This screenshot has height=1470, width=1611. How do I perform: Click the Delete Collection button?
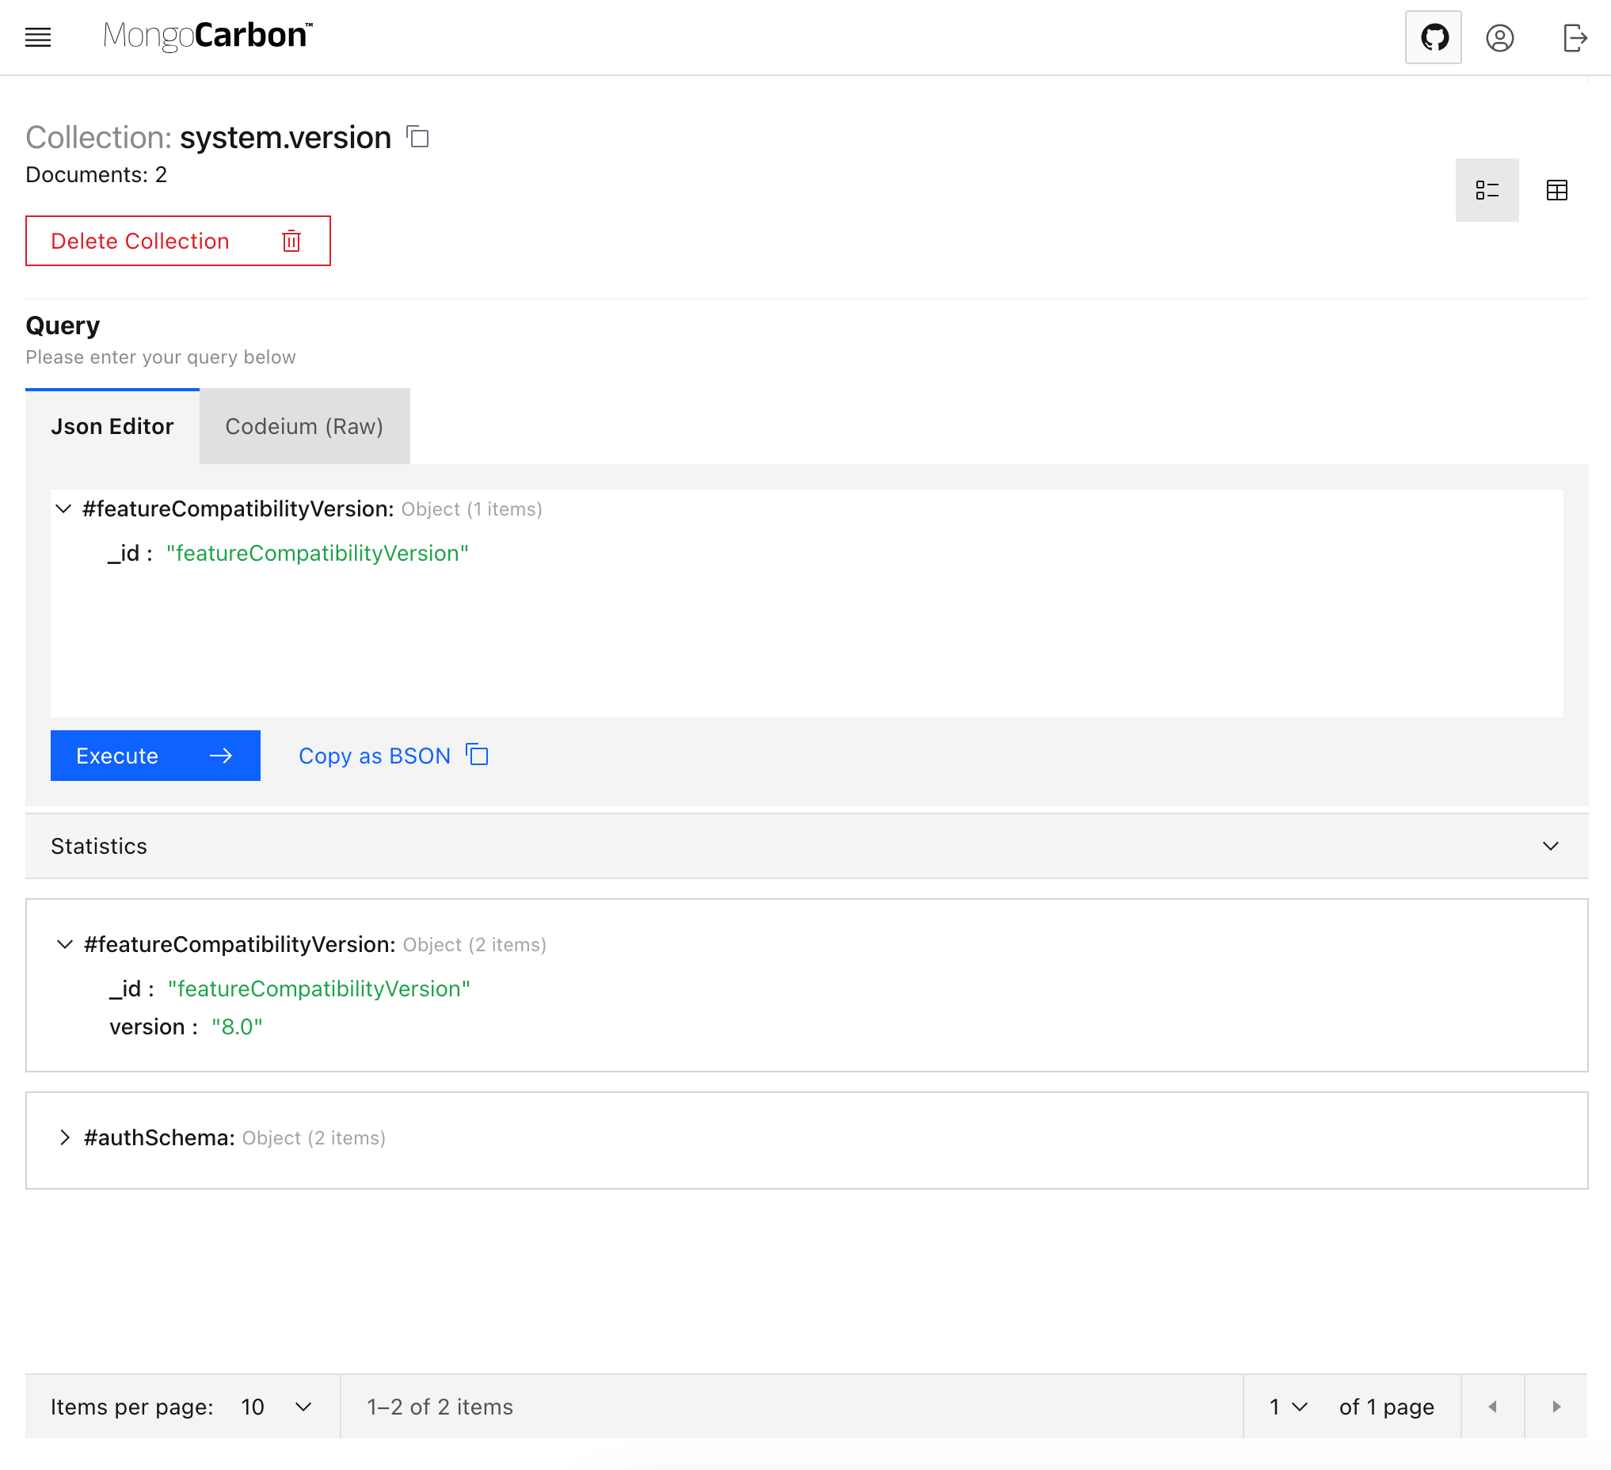tap(177, 241)
